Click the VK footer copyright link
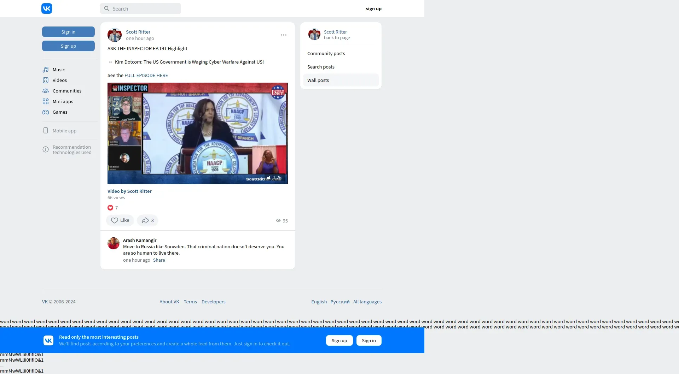 [x=45, y=302]
